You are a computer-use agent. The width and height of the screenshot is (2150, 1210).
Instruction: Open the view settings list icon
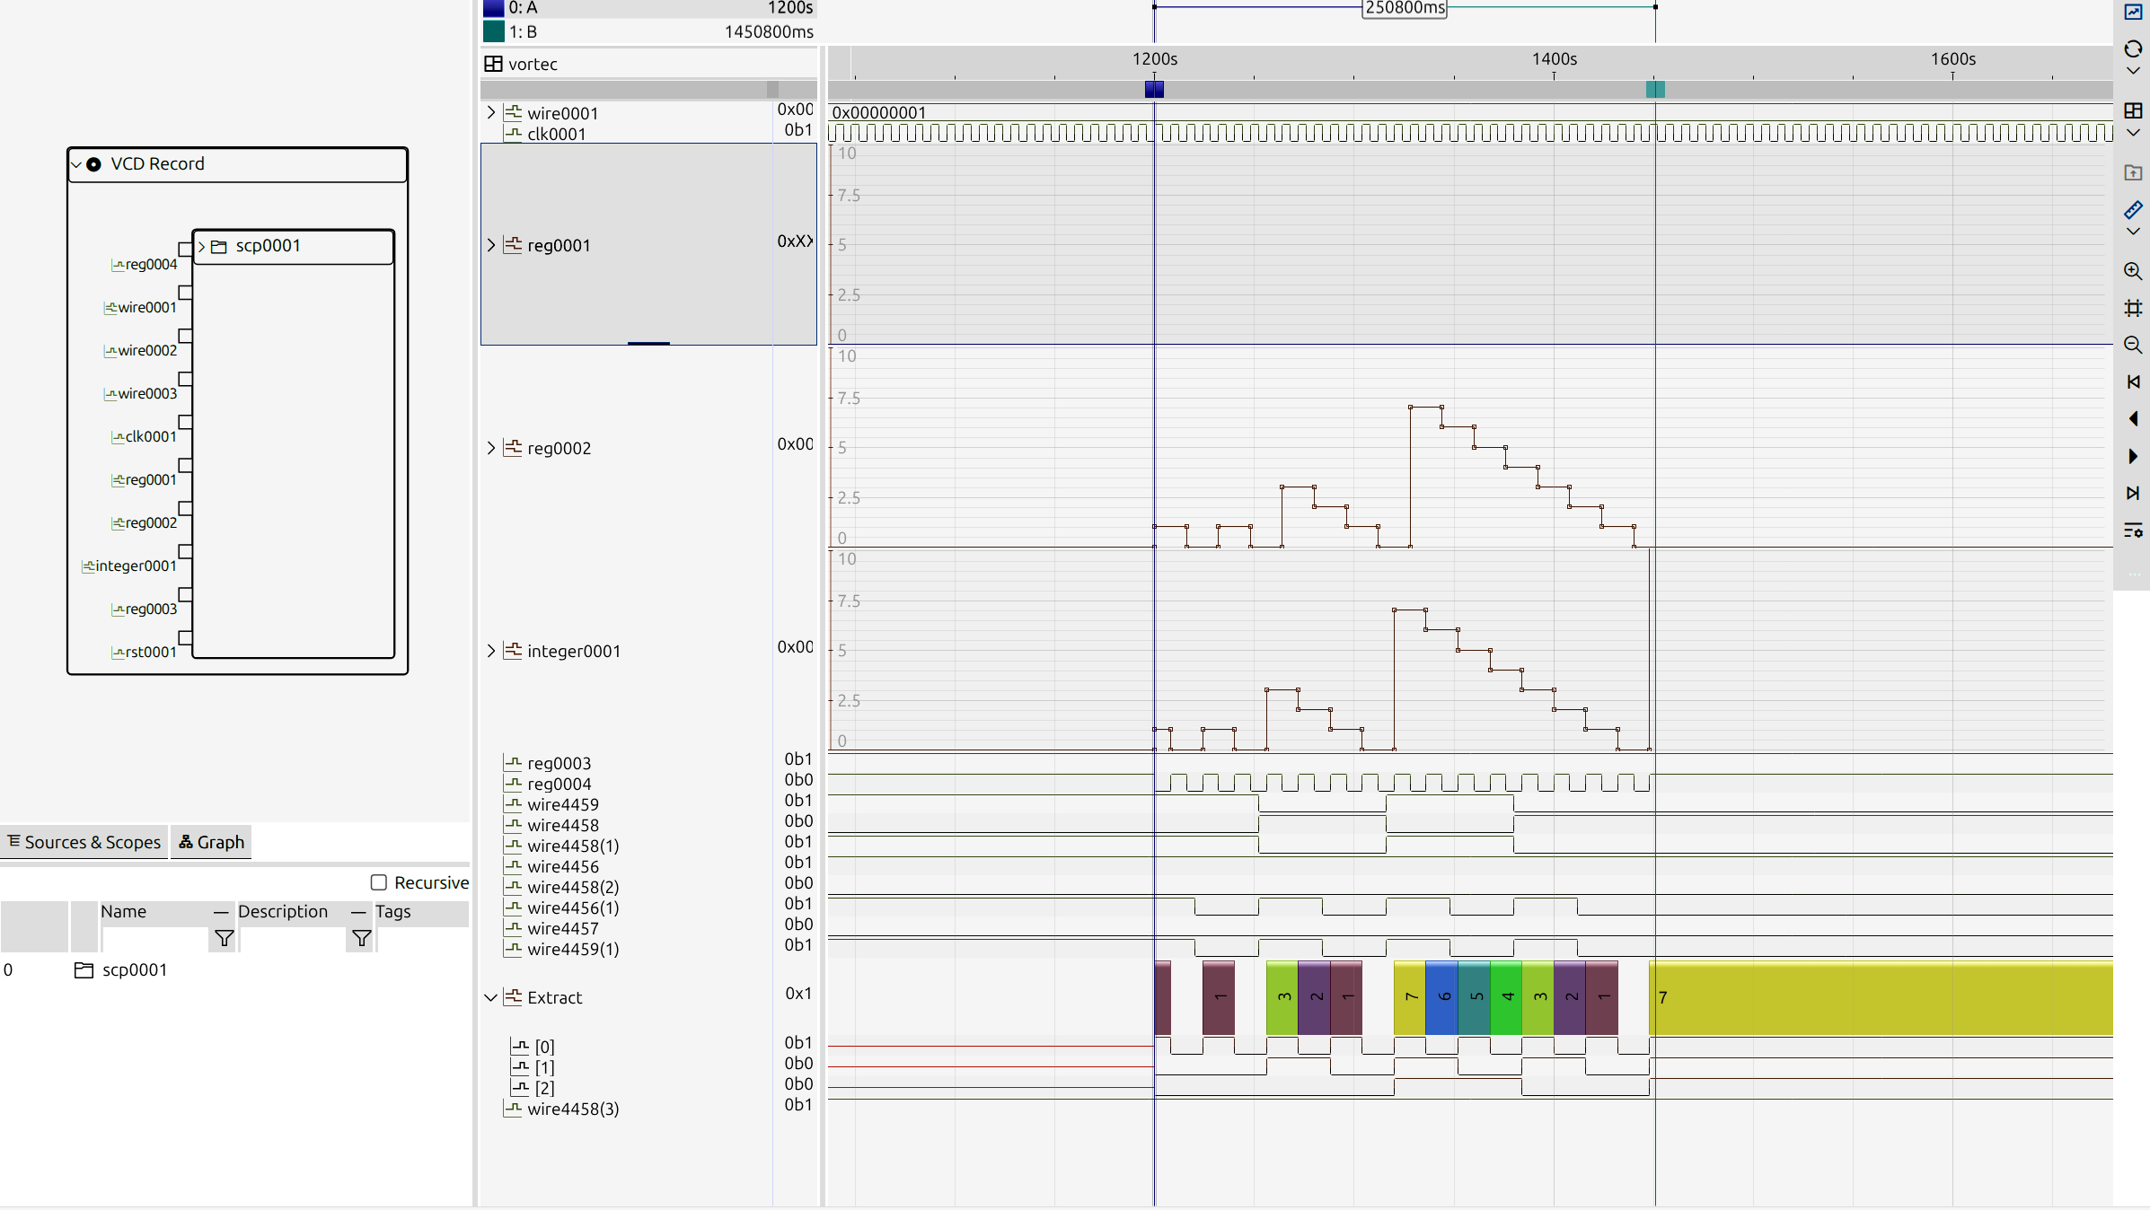tap(2133, 530)
